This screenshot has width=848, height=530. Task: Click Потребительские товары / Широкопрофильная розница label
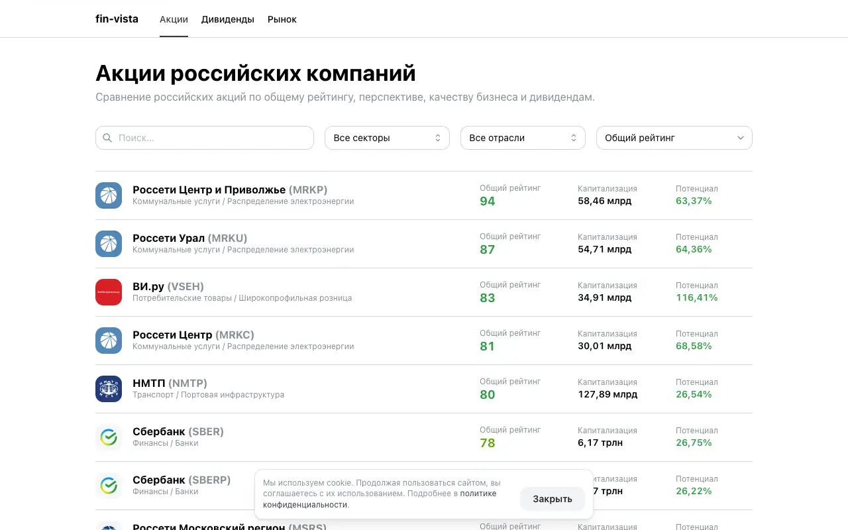coord(242,298)
